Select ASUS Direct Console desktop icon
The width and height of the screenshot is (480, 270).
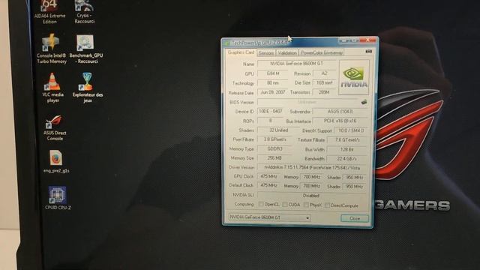click(55, 128)
